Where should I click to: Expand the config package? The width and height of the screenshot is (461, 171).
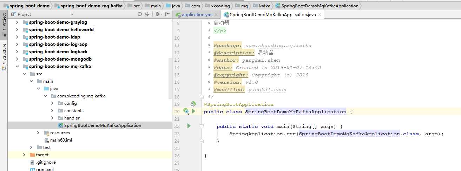[52, 103]
